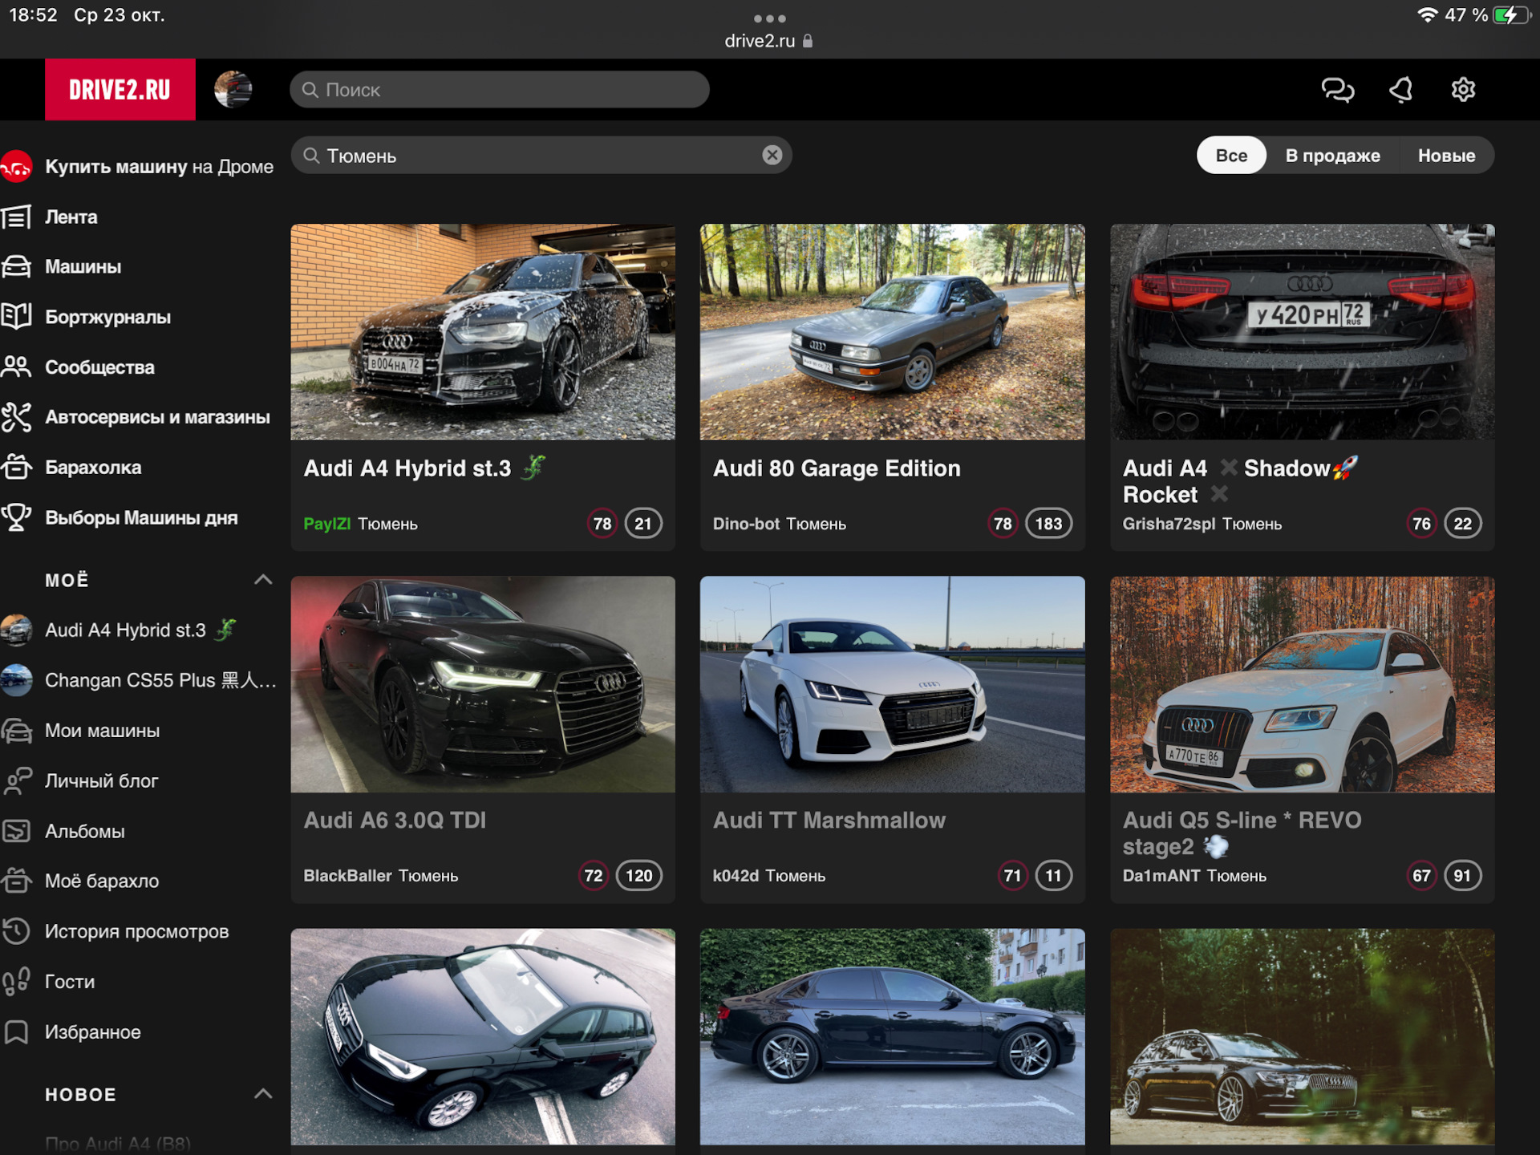Screen dimensions: 1540x1155
Task: Open Купить машину на Дроме link
Action: 159,166
